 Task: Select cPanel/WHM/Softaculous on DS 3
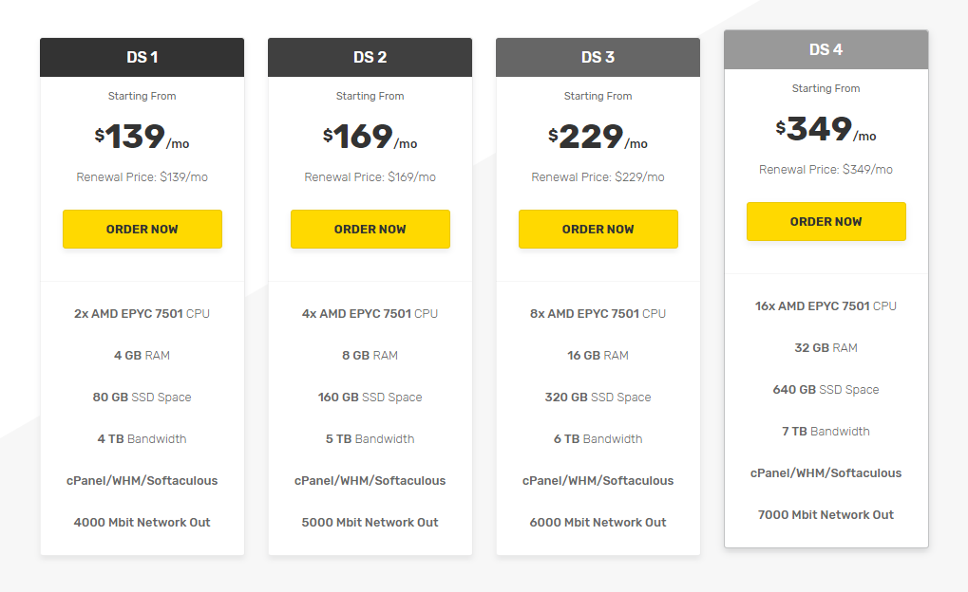click(598, 480)
